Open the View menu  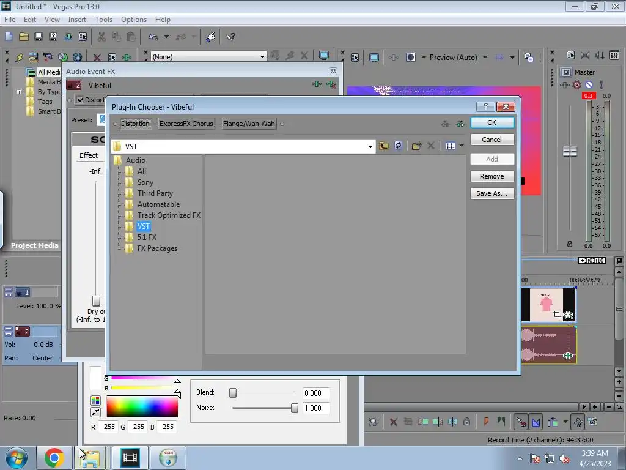pos(52,19)
